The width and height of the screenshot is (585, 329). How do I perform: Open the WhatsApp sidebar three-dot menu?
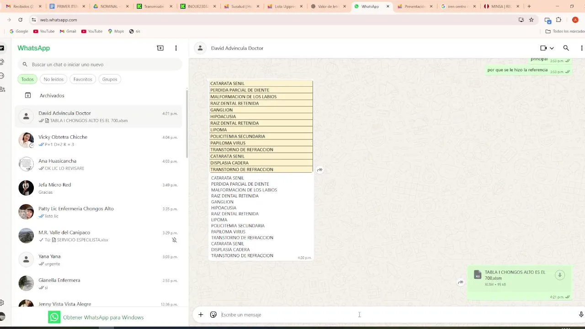point(176,48)
